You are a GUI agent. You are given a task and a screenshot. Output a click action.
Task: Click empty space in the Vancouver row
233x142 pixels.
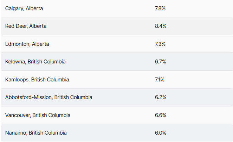(113, 115)
